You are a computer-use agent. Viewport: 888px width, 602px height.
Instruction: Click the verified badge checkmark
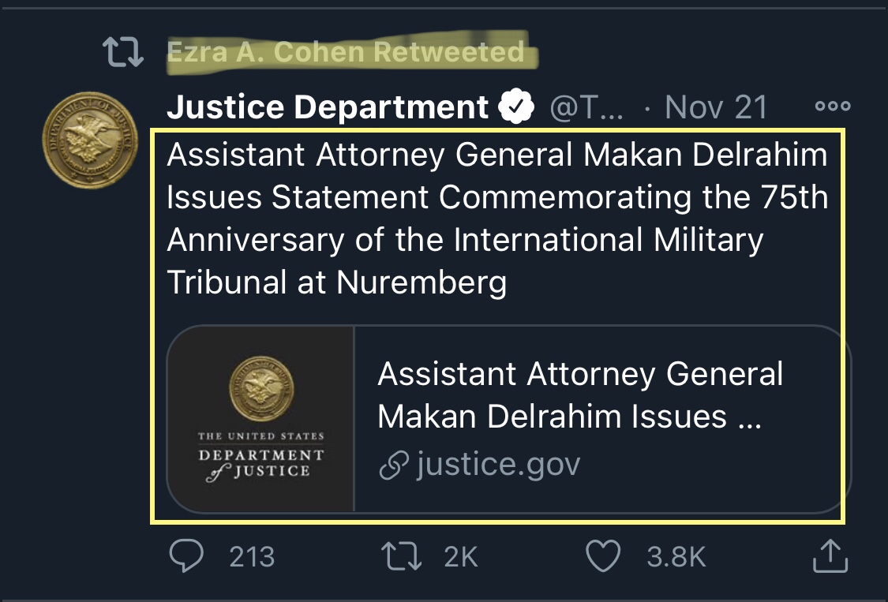(x=516, y=106)
